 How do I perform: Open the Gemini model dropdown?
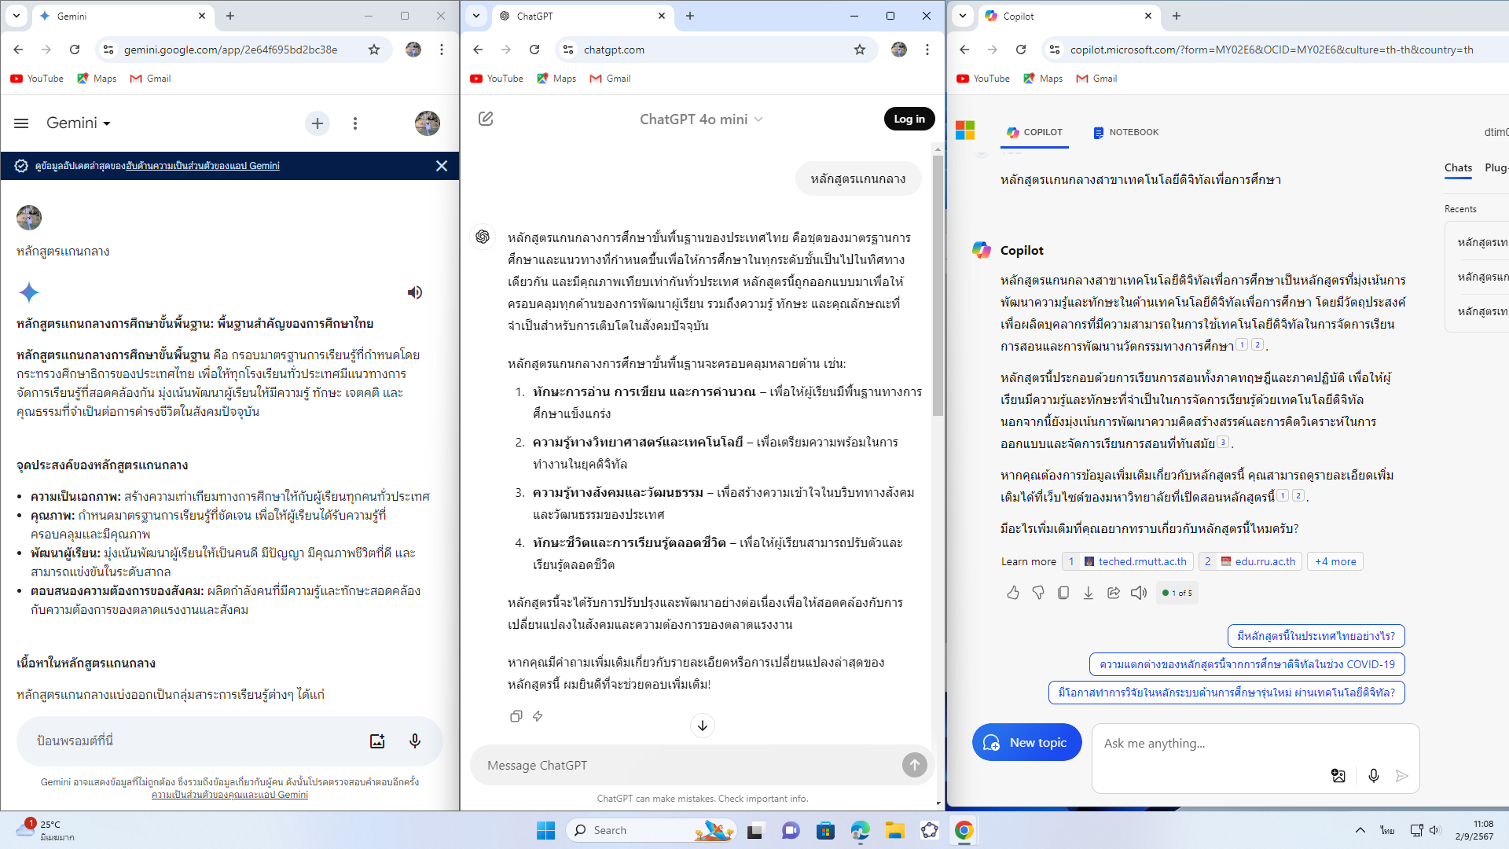pos(79,123)
